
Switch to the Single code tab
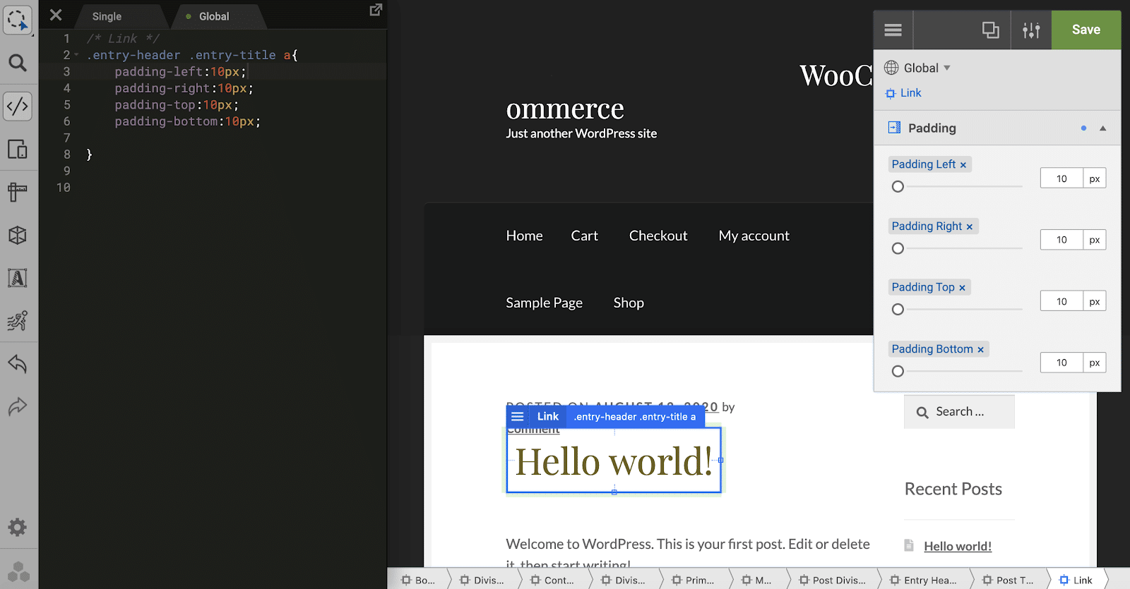107,16
